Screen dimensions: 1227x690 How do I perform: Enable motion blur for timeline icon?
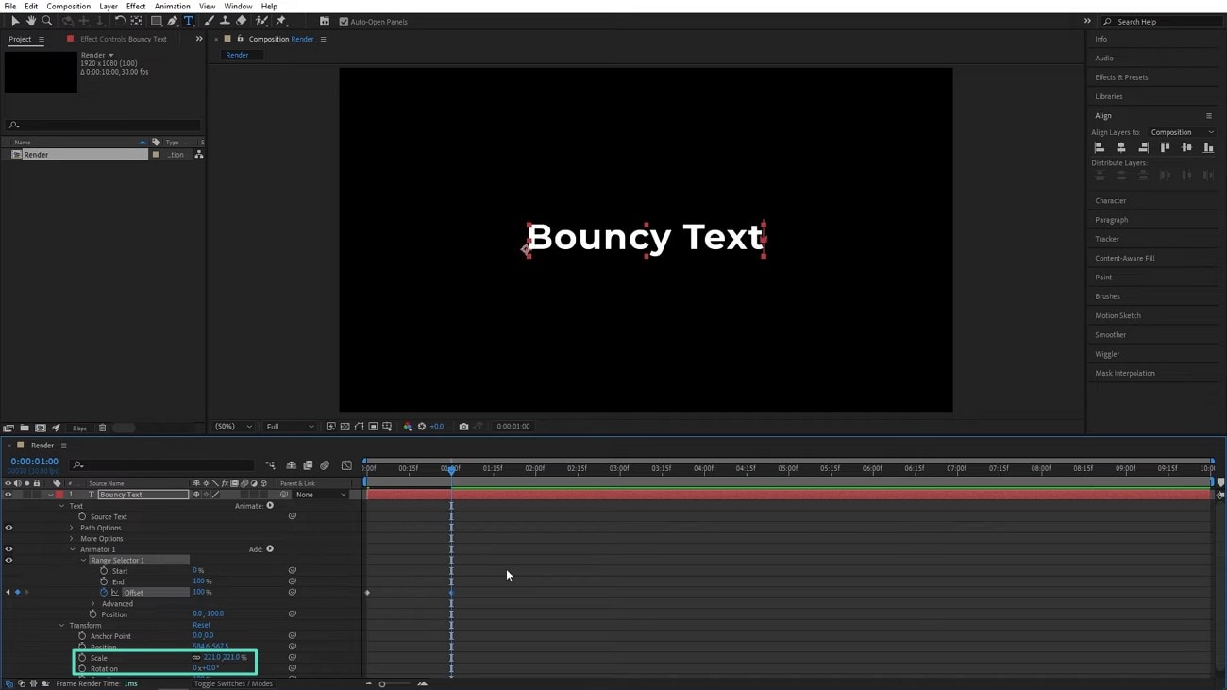[325, 465]
